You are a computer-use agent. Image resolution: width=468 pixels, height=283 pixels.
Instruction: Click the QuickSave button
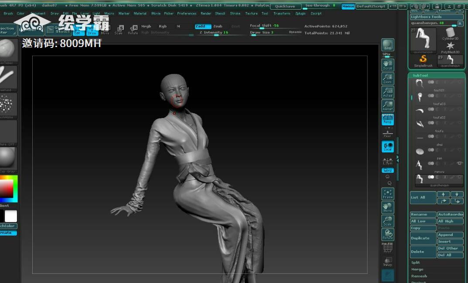285,7
